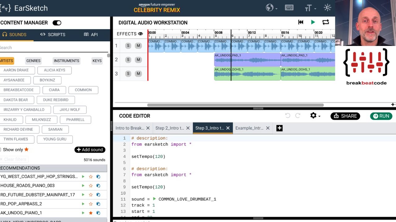Screen dimensions: 396x222
Task: Favorite RD_FUTURE_DUBSTEP_MAINPART_17 sound
Action: pos(91,195)
